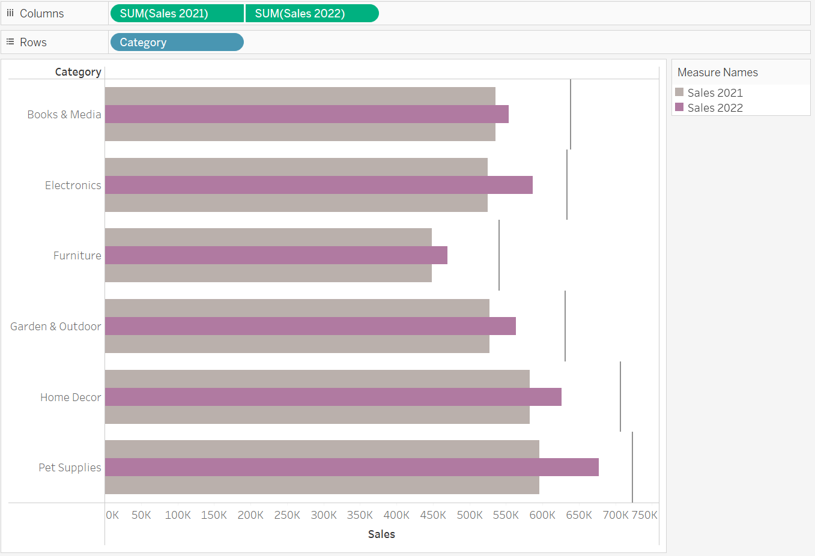Viewport: 815px width, 556px height.
Task: Select the Pet Supplies row label
Action: (70, 467)
